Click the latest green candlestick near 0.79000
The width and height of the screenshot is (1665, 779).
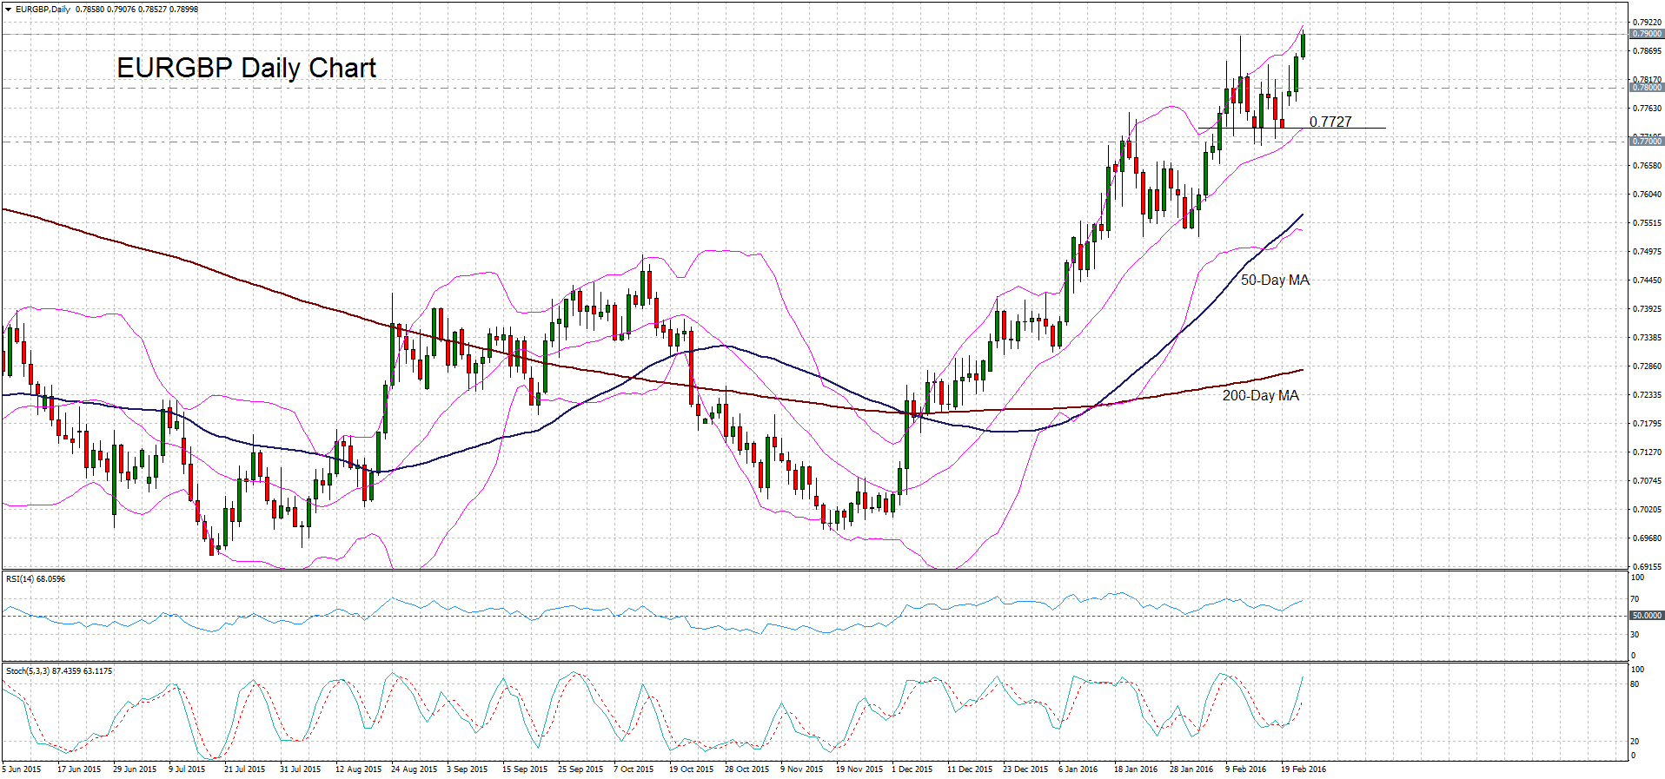[x=1303, y=44]
